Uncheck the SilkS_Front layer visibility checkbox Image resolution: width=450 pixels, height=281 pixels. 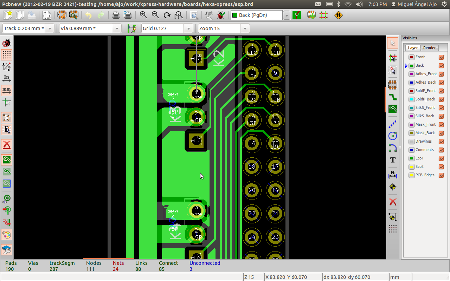click(x=441, y=108)
